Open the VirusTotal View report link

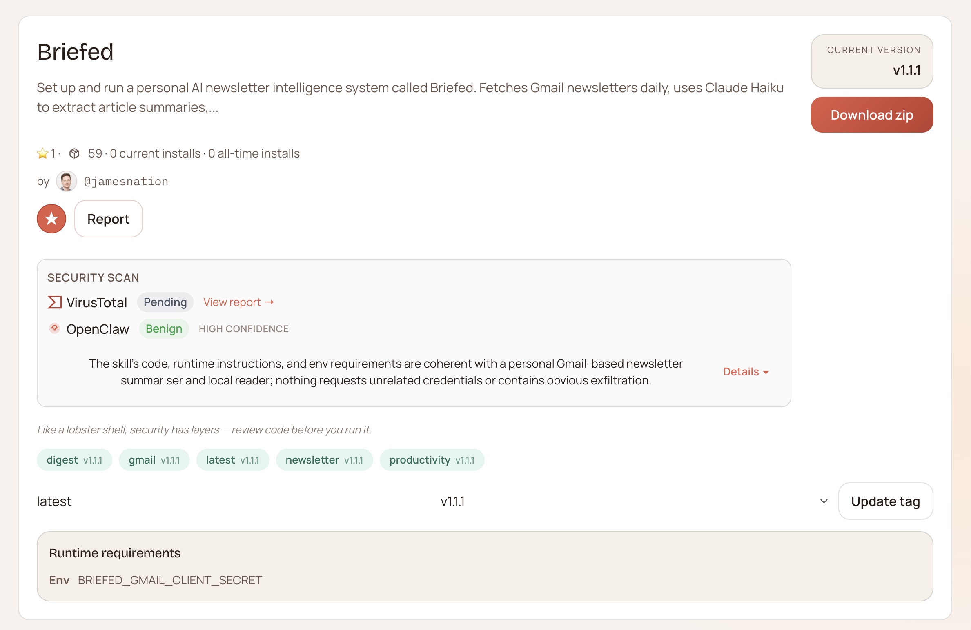pyautogui.click(x=238, y=302)
